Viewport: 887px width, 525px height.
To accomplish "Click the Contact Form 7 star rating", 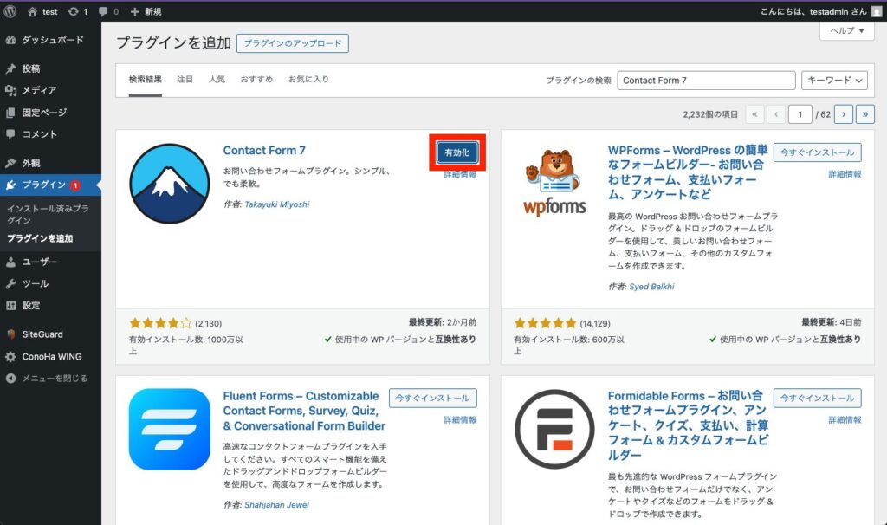I will tap(160, 324).
